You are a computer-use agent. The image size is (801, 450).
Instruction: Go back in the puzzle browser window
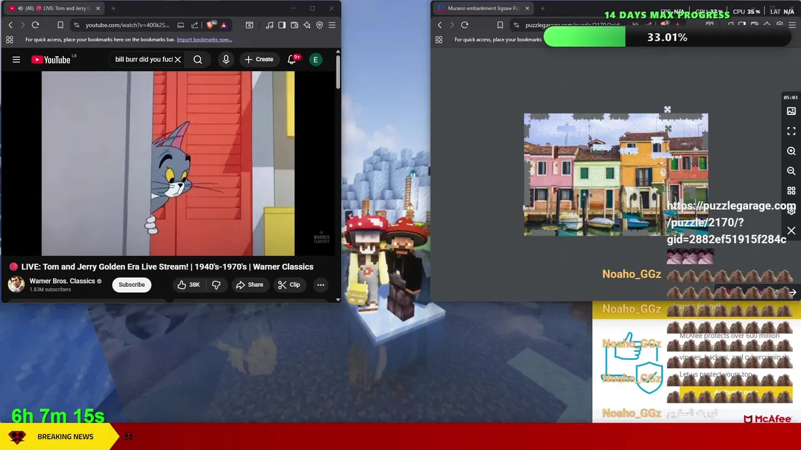pos(439,25)
